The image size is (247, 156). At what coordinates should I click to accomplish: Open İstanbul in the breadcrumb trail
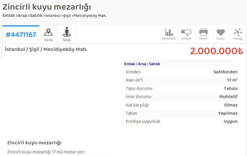coord(53,15)
